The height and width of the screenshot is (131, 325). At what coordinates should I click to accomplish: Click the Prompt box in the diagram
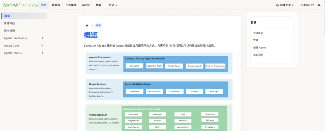coord(157,121)
